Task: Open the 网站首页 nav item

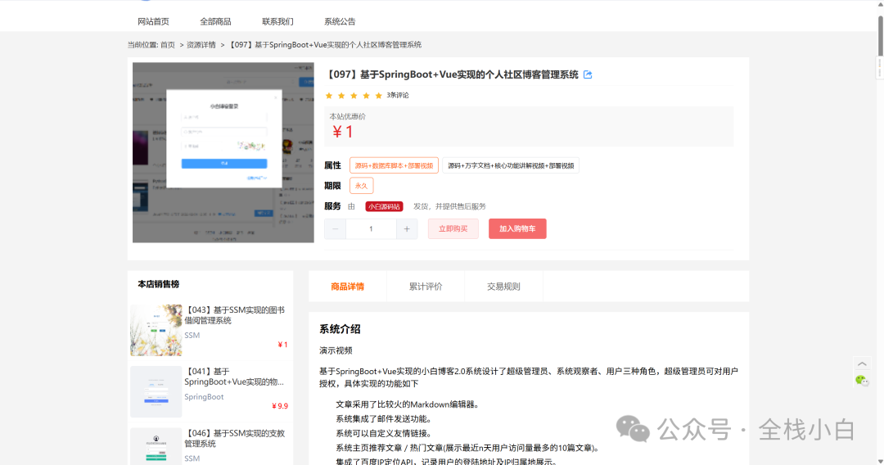Action: [153, 21]
